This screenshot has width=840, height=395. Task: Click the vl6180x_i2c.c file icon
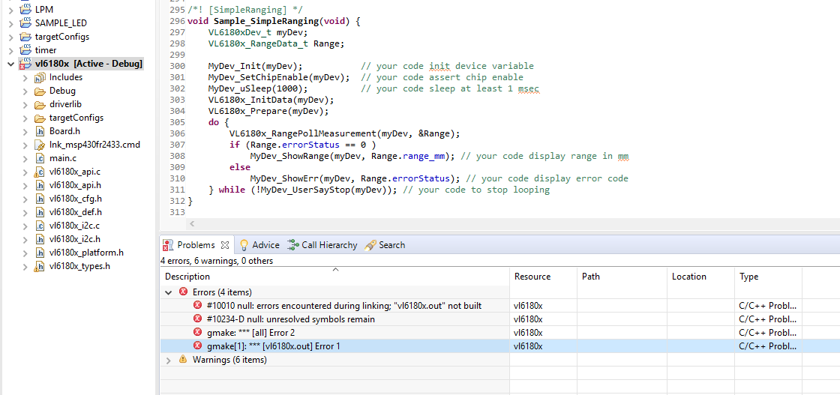click(39, 226)
